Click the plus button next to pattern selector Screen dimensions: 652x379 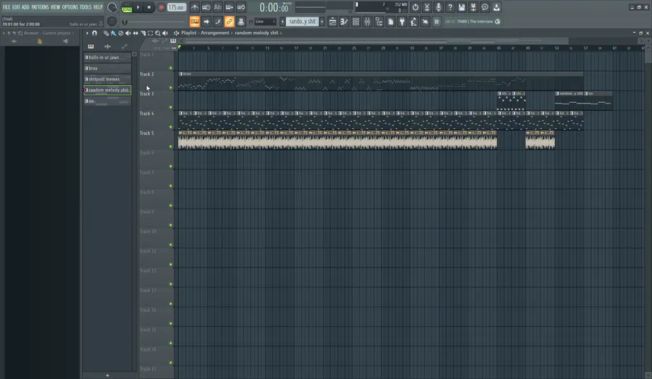point(322,22)
